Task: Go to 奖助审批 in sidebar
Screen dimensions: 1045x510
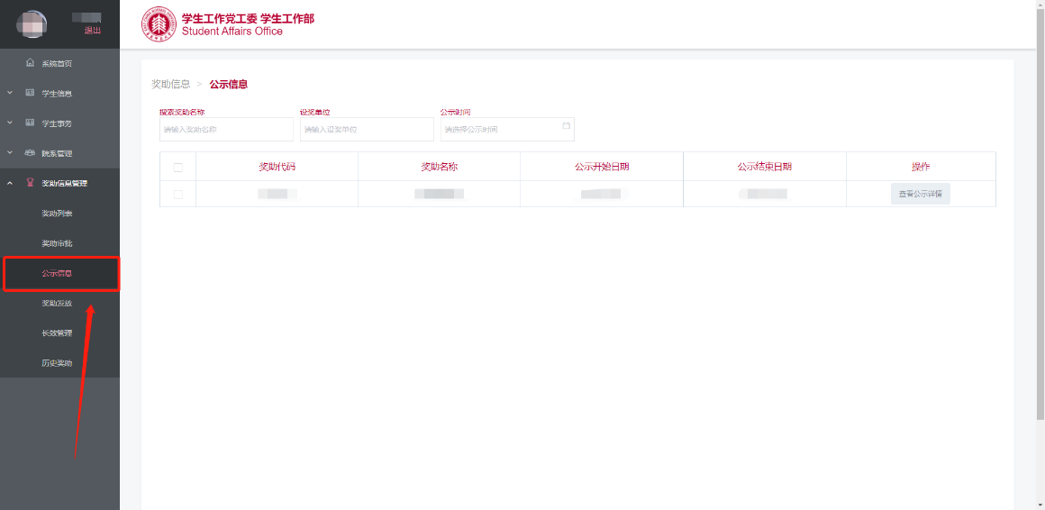Action: coord(57,243)
